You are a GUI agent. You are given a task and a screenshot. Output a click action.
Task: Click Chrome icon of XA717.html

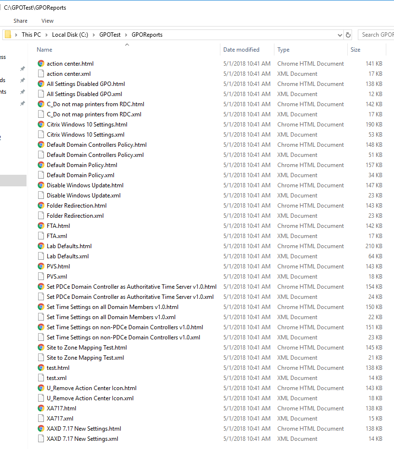tap(41, 408)
